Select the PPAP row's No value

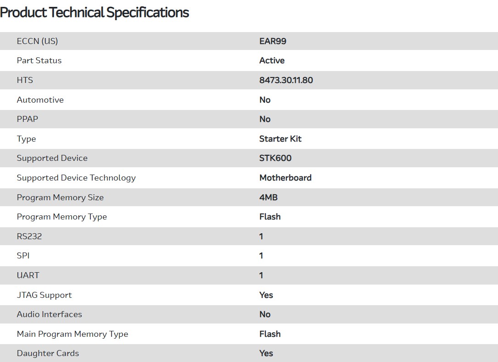click(x=265, y=119)
